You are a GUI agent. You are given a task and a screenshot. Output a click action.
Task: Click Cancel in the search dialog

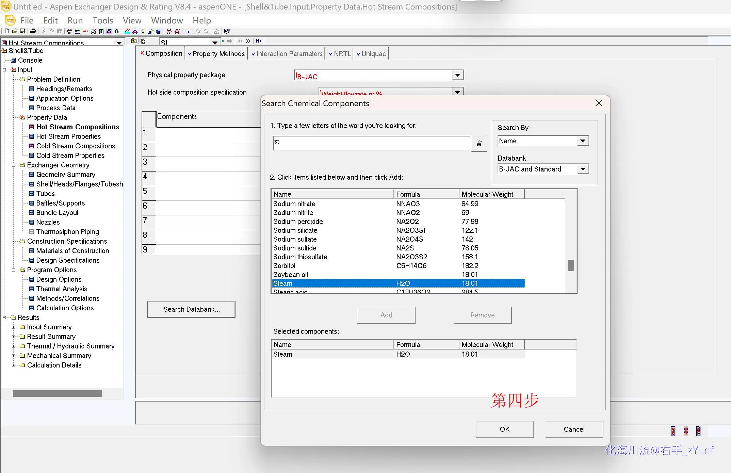point(574,429)
